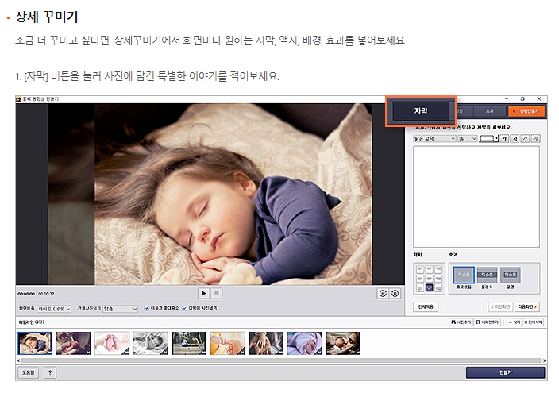Click timeline scrollbar left arrow
The height and width of the screenshot is (393, 559).
point(18,360)
